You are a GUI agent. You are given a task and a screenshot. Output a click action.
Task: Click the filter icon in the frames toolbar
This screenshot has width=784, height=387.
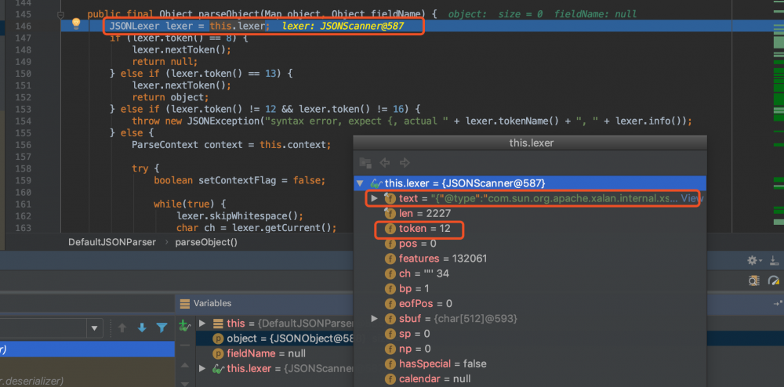[162, 328]
